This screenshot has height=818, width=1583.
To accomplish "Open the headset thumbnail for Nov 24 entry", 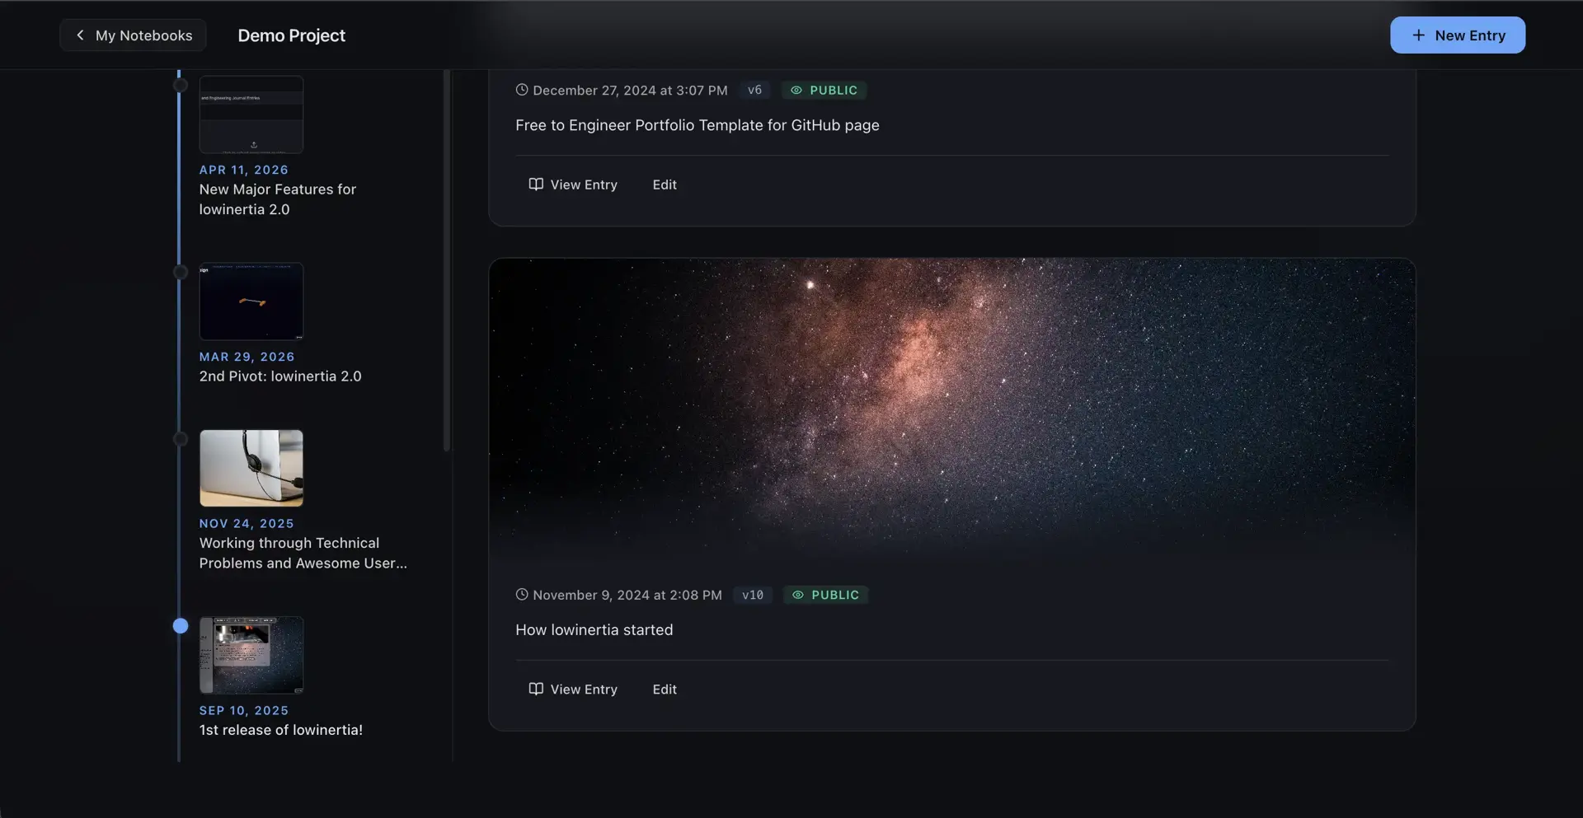I will (251, 468).
